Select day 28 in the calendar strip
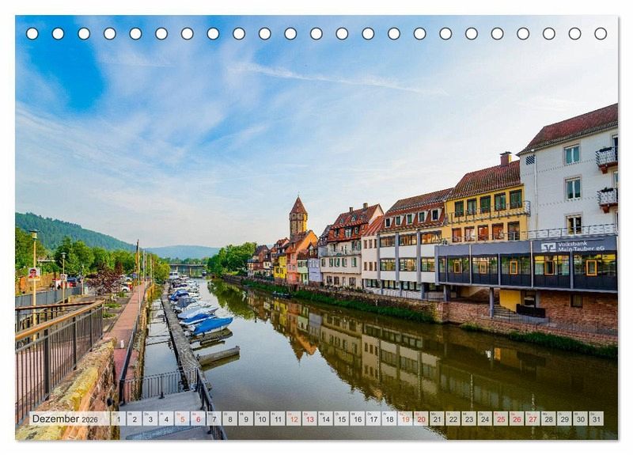Image resolution: width=633 pixels, height=455 pixels. (549, 419)
